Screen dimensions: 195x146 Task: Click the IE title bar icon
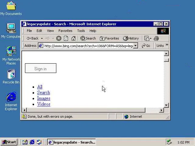[x=24, y=24]
